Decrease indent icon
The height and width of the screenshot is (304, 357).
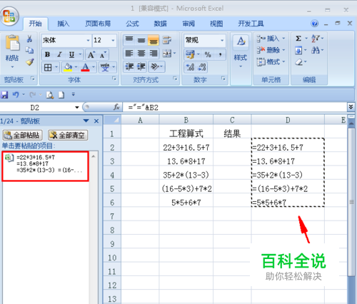pyautogui.click(x=129, y=66)
